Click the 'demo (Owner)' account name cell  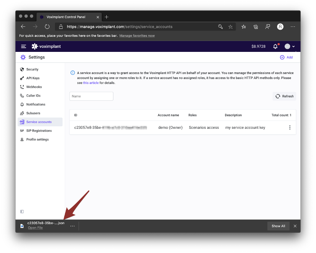click(170, 128)
